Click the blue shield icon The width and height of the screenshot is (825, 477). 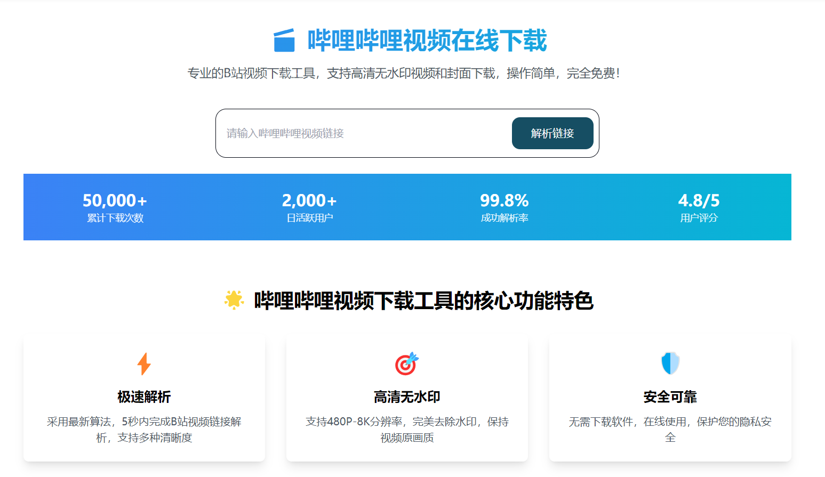tap(670, 363)
